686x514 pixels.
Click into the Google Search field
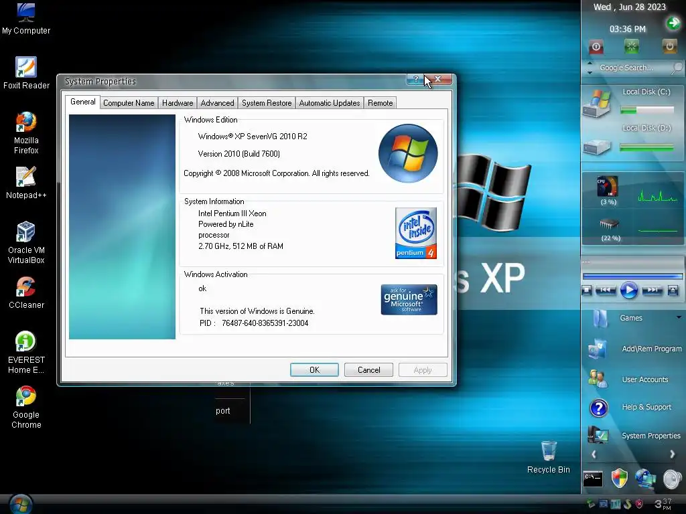tap(634, 68)
